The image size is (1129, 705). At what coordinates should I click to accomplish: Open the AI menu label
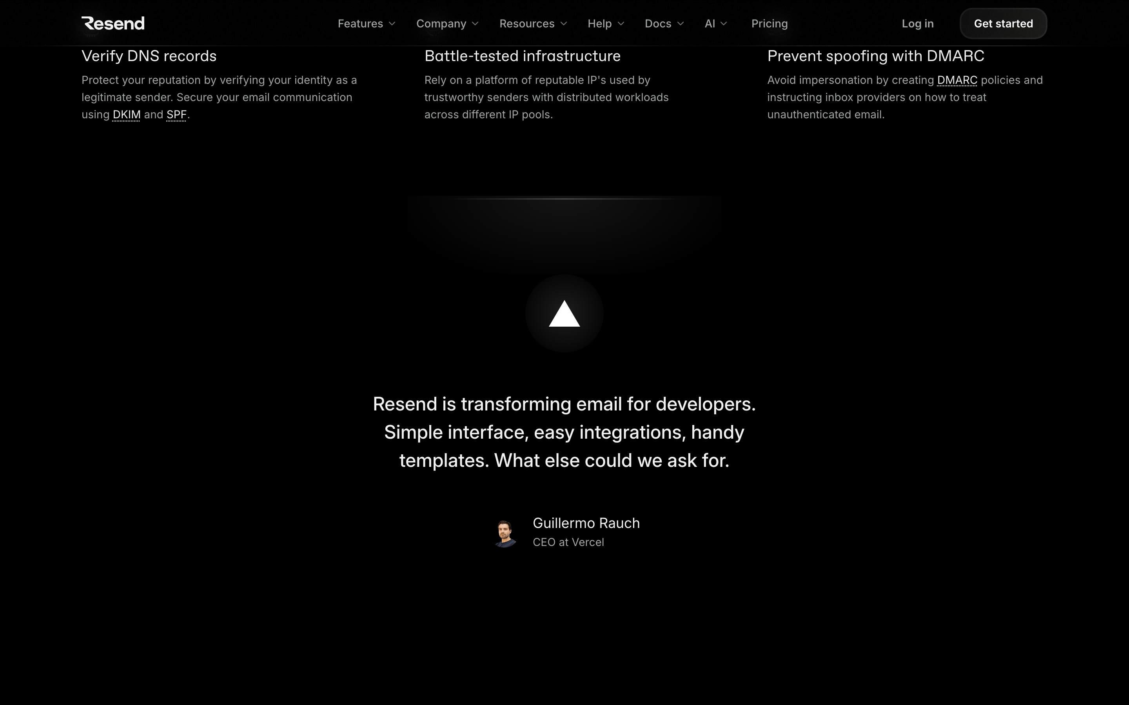click(x=710, y=24)
